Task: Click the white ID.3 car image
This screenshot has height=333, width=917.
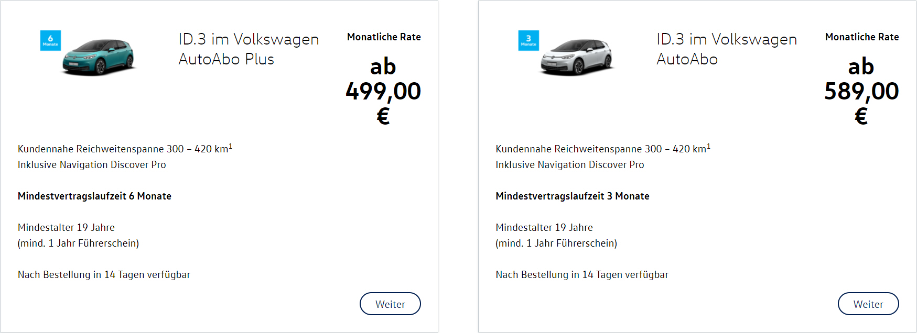Action: [578, 57]
